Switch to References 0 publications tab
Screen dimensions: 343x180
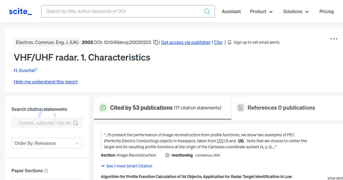pyautogui.click(x=281, y=108)
